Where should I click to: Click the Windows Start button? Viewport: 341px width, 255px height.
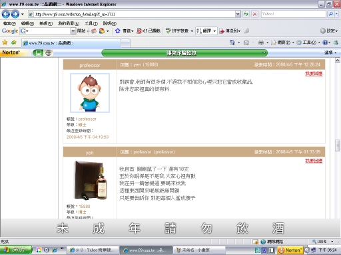(x=15, y=250)
